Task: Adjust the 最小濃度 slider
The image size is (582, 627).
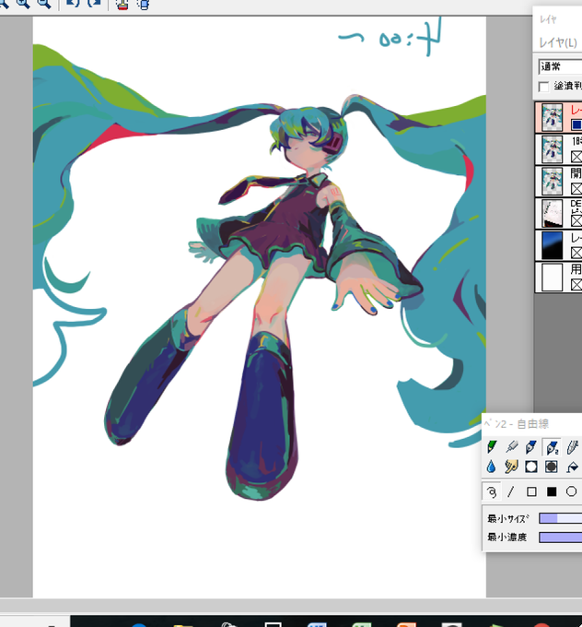Action: (560, 537)
